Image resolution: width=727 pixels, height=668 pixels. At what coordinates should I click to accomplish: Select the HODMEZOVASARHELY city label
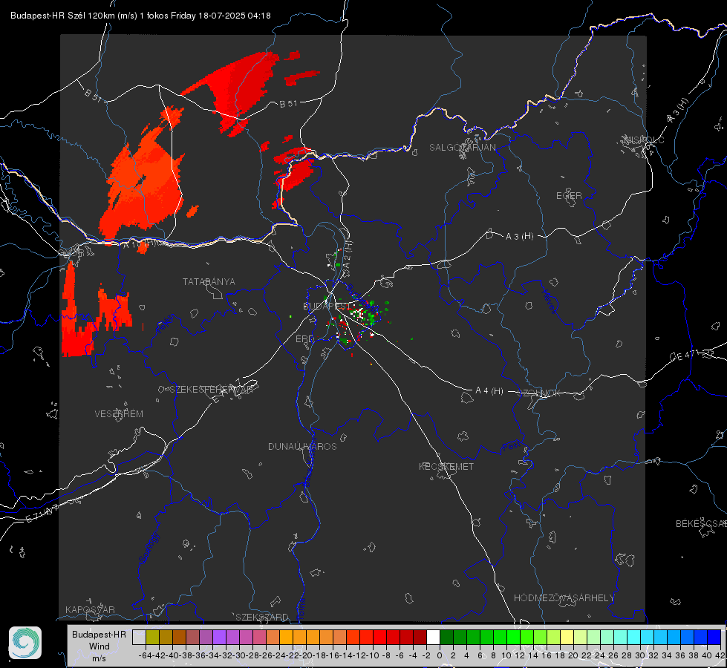[x=564, y=598]
